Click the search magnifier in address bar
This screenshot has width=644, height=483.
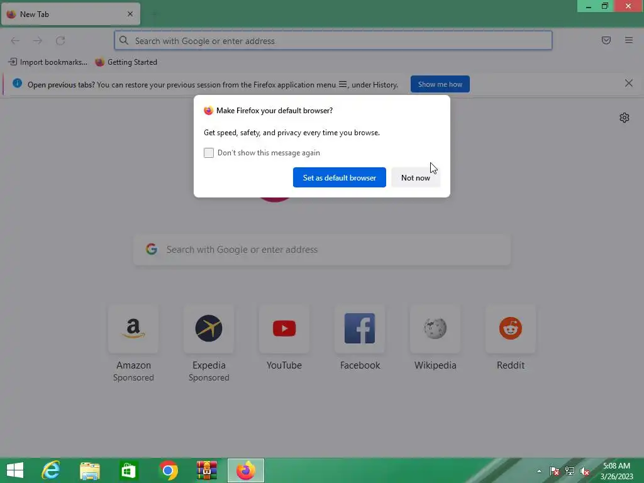(124, 40)
